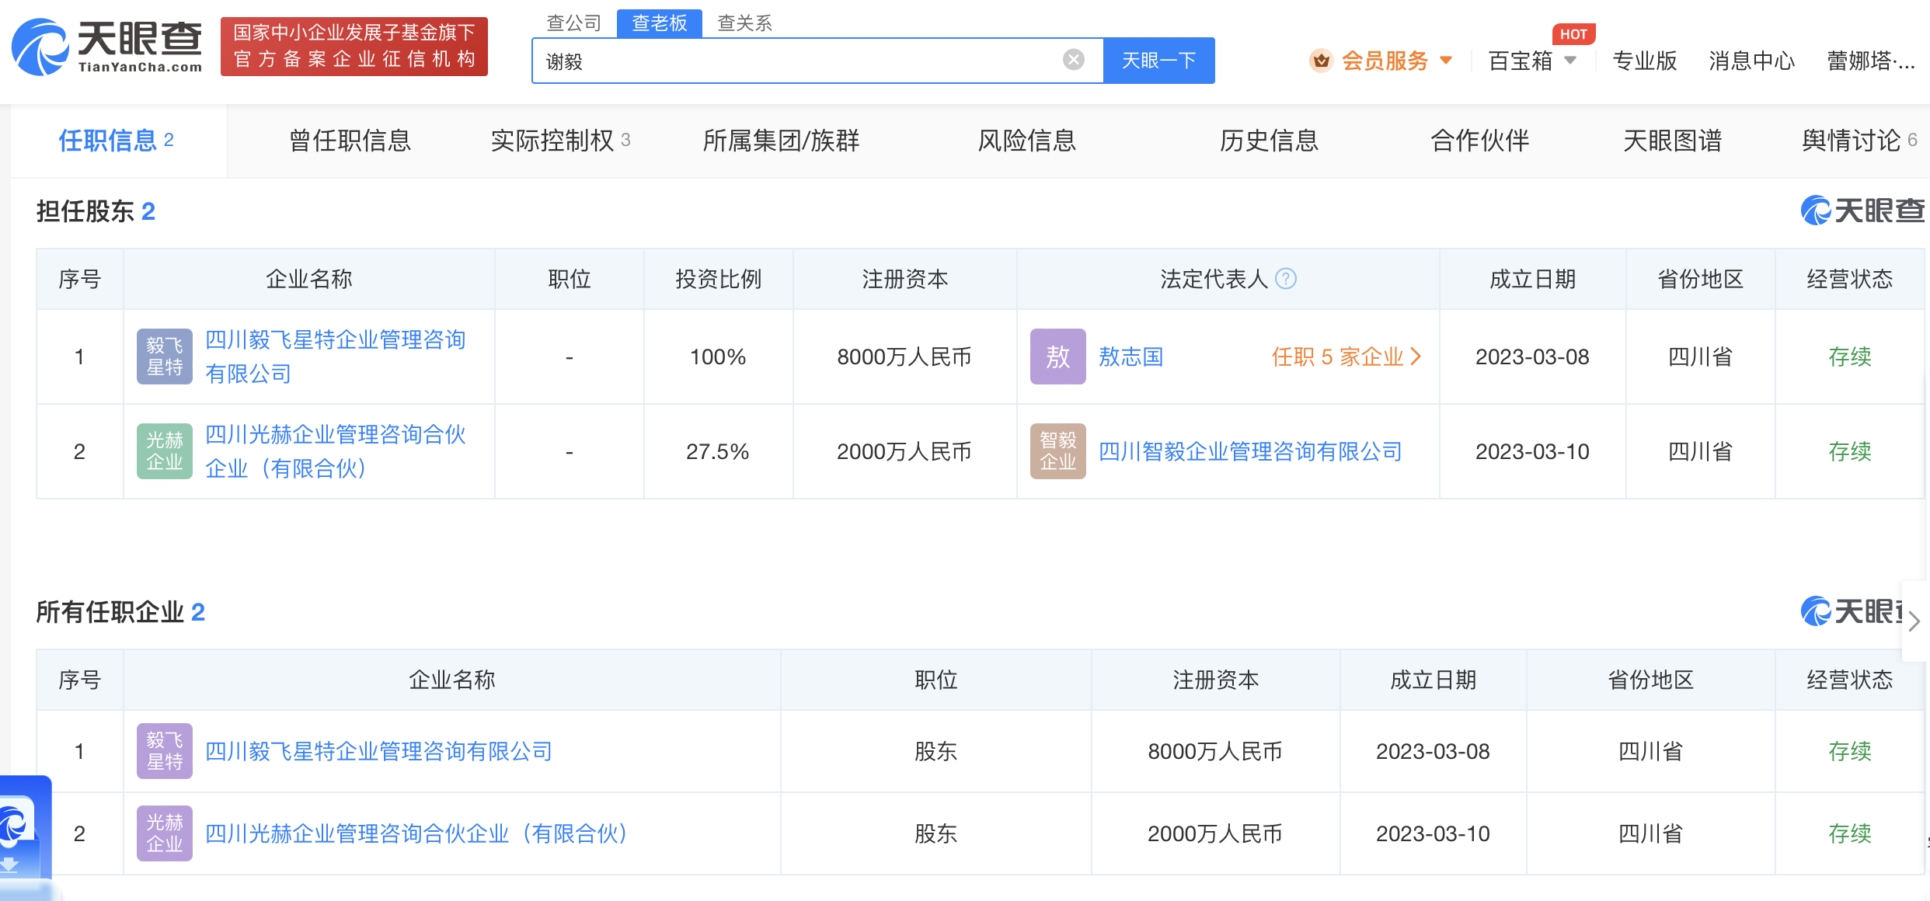
Task: Click the right-side panel expand arrow
Action: 1914,621
